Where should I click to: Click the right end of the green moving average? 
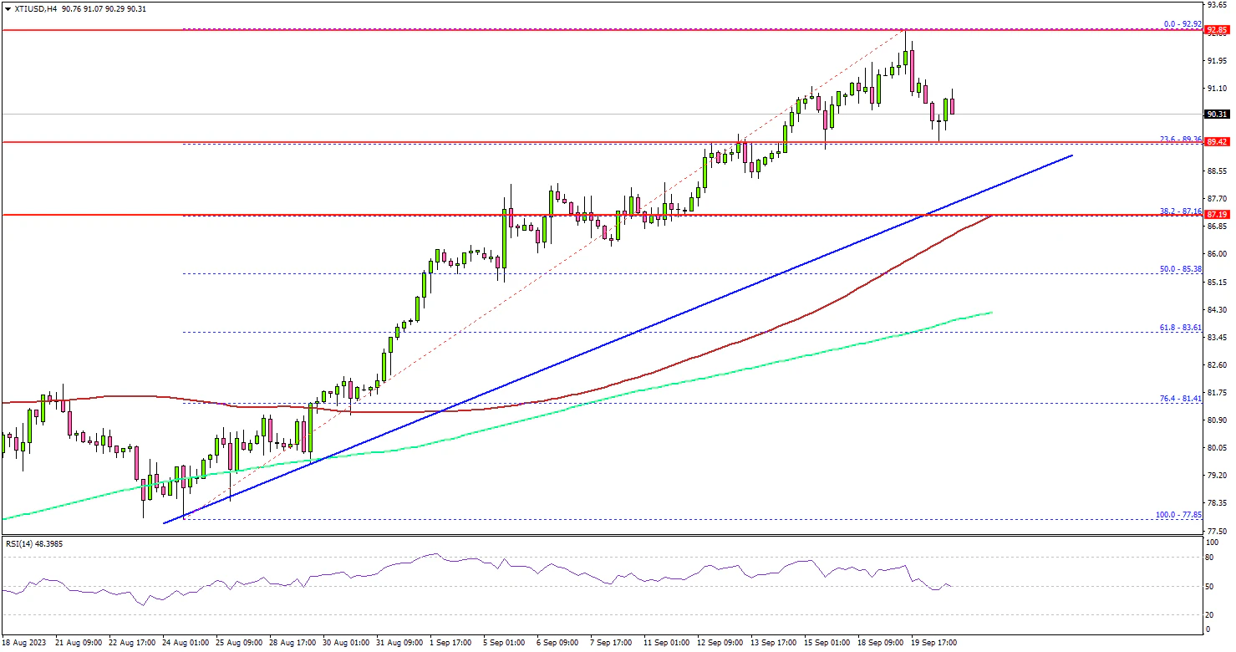pos(991,313)
